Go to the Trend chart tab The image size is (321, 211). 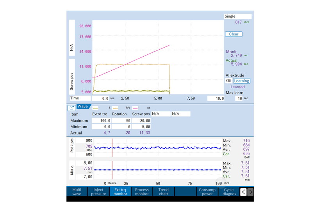(163, 192)
